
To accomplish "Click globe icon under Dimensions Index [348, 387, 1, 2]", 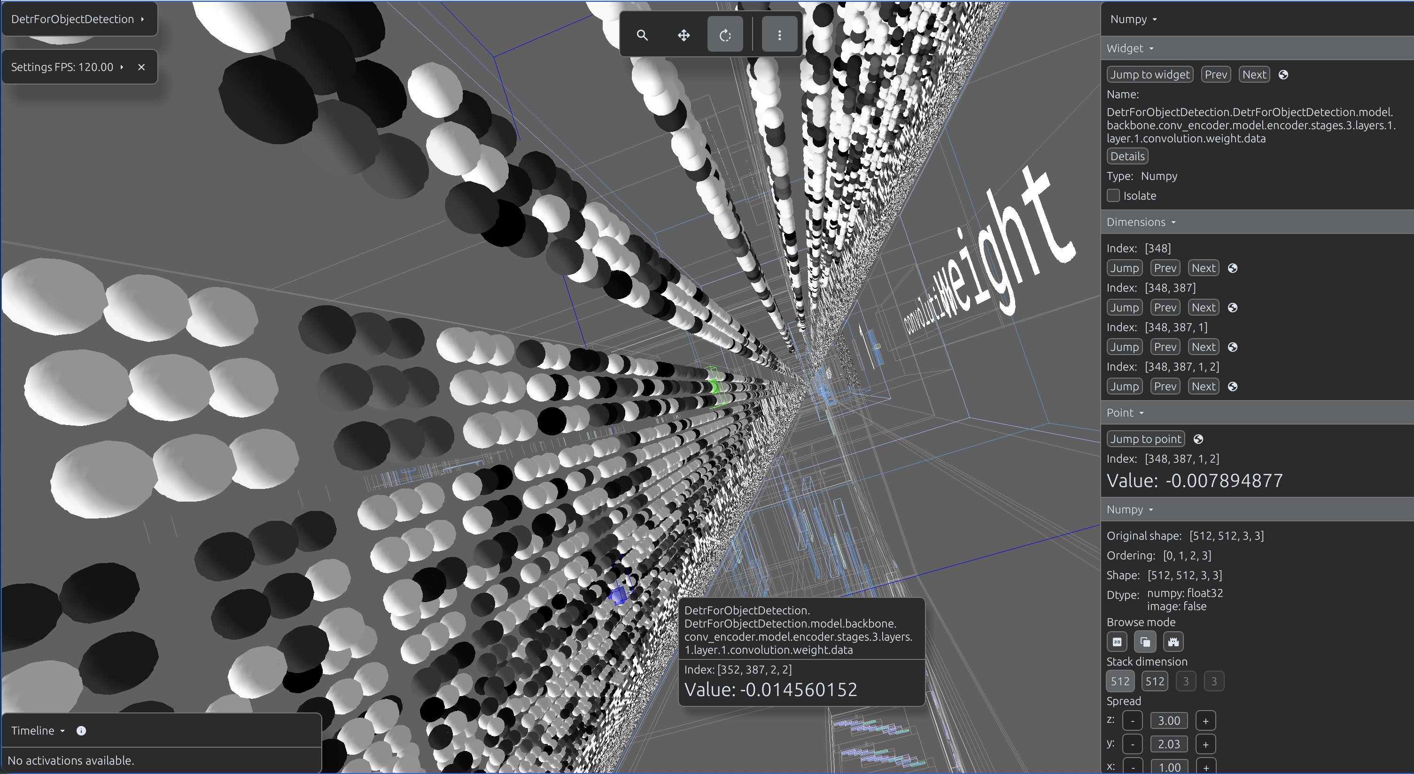I will tap(1232, 387).
